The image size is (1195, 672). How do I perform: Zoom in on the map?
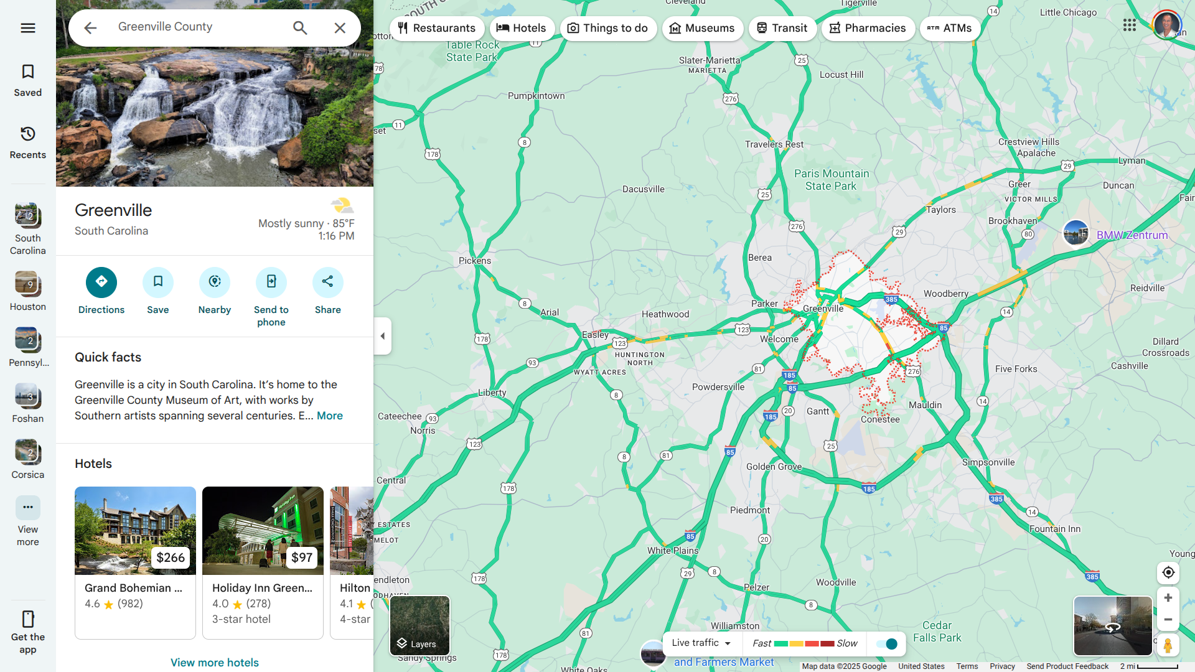[1168, 598]
